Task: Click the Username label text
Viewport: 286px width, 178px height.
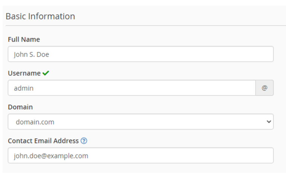Action: (x=24, y=74)
